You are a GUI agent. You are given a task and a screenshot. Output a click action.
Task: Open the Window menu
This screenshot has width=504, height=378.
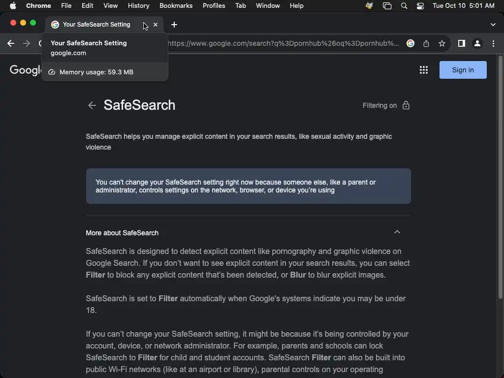pyautogui.click(x=268, y=6)
